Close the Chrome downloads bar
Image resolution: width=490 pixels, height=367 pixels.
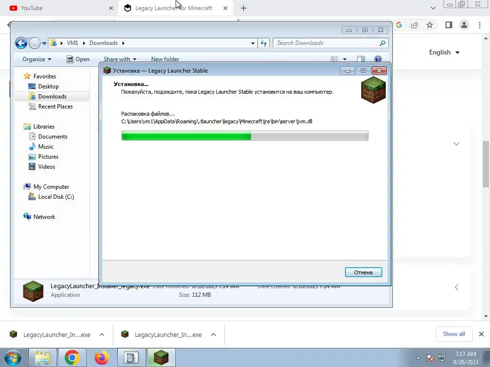click(481, 334)
